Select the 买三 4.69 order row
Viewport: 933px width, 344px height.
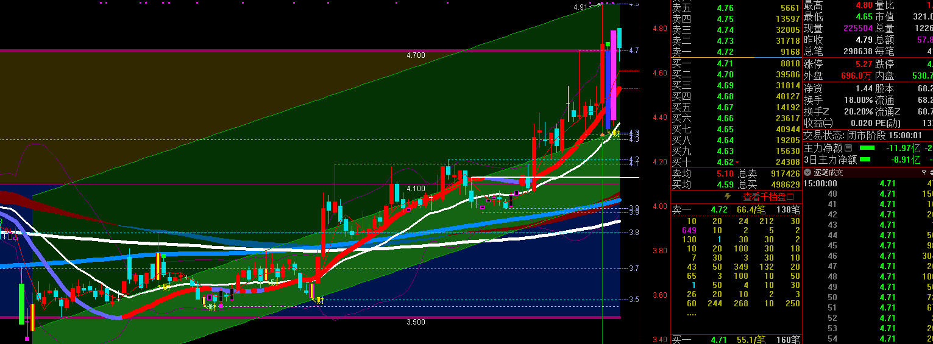736,85
